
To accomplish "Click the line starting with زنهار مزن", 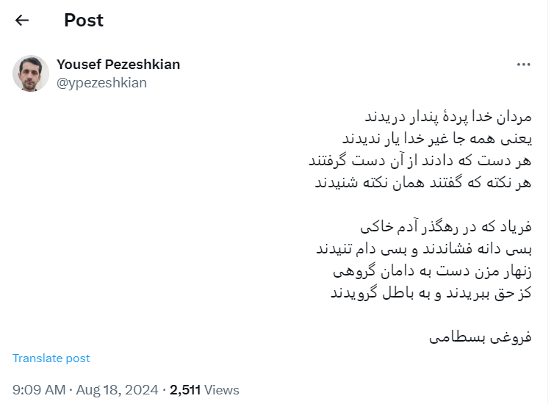I will 432,271.
